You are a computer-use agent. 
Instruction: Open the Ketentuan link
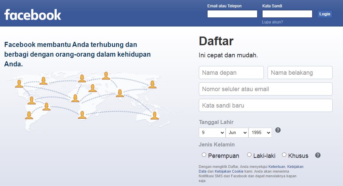[x=277, y=167]
